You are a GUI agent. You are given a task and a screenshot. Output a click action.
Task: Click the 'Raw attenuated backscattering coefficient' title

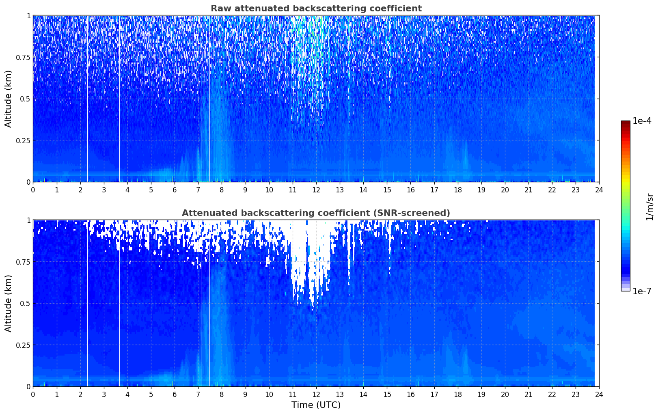pyautogui.click(x=316, y=9)
